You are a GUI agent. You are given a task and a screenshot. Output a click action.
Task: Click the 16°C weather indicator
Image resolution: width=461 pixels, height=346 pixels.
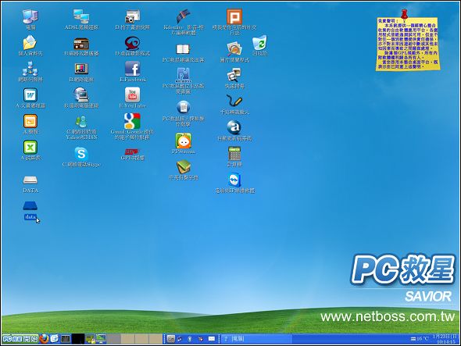pyautogui.click(x=420, y=339)
